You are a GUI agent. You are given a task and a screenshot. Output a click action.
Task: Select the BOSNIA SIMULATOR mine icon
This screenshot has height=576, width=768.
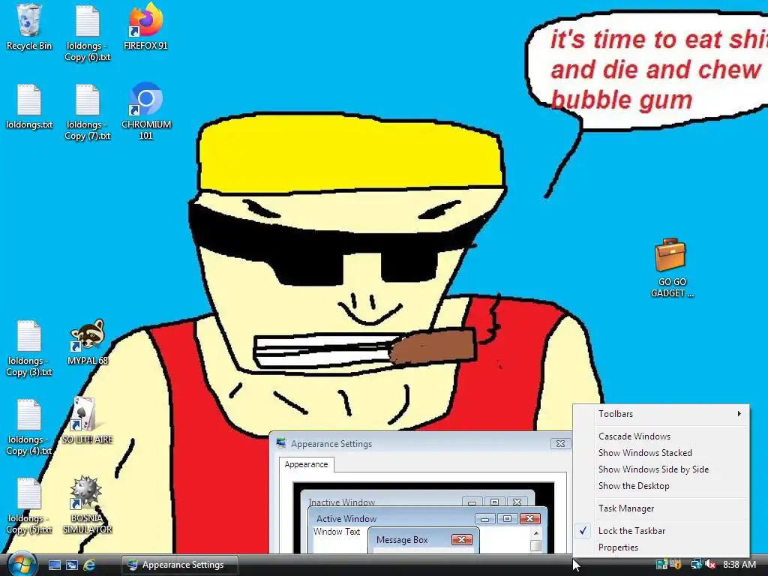tap(85, 492)
